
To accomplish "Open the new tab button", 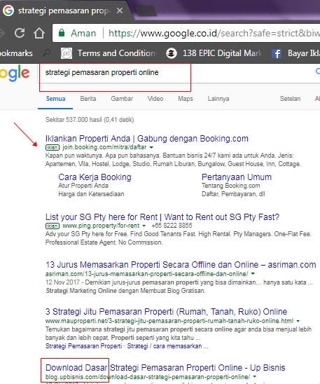I will (146, 11).
